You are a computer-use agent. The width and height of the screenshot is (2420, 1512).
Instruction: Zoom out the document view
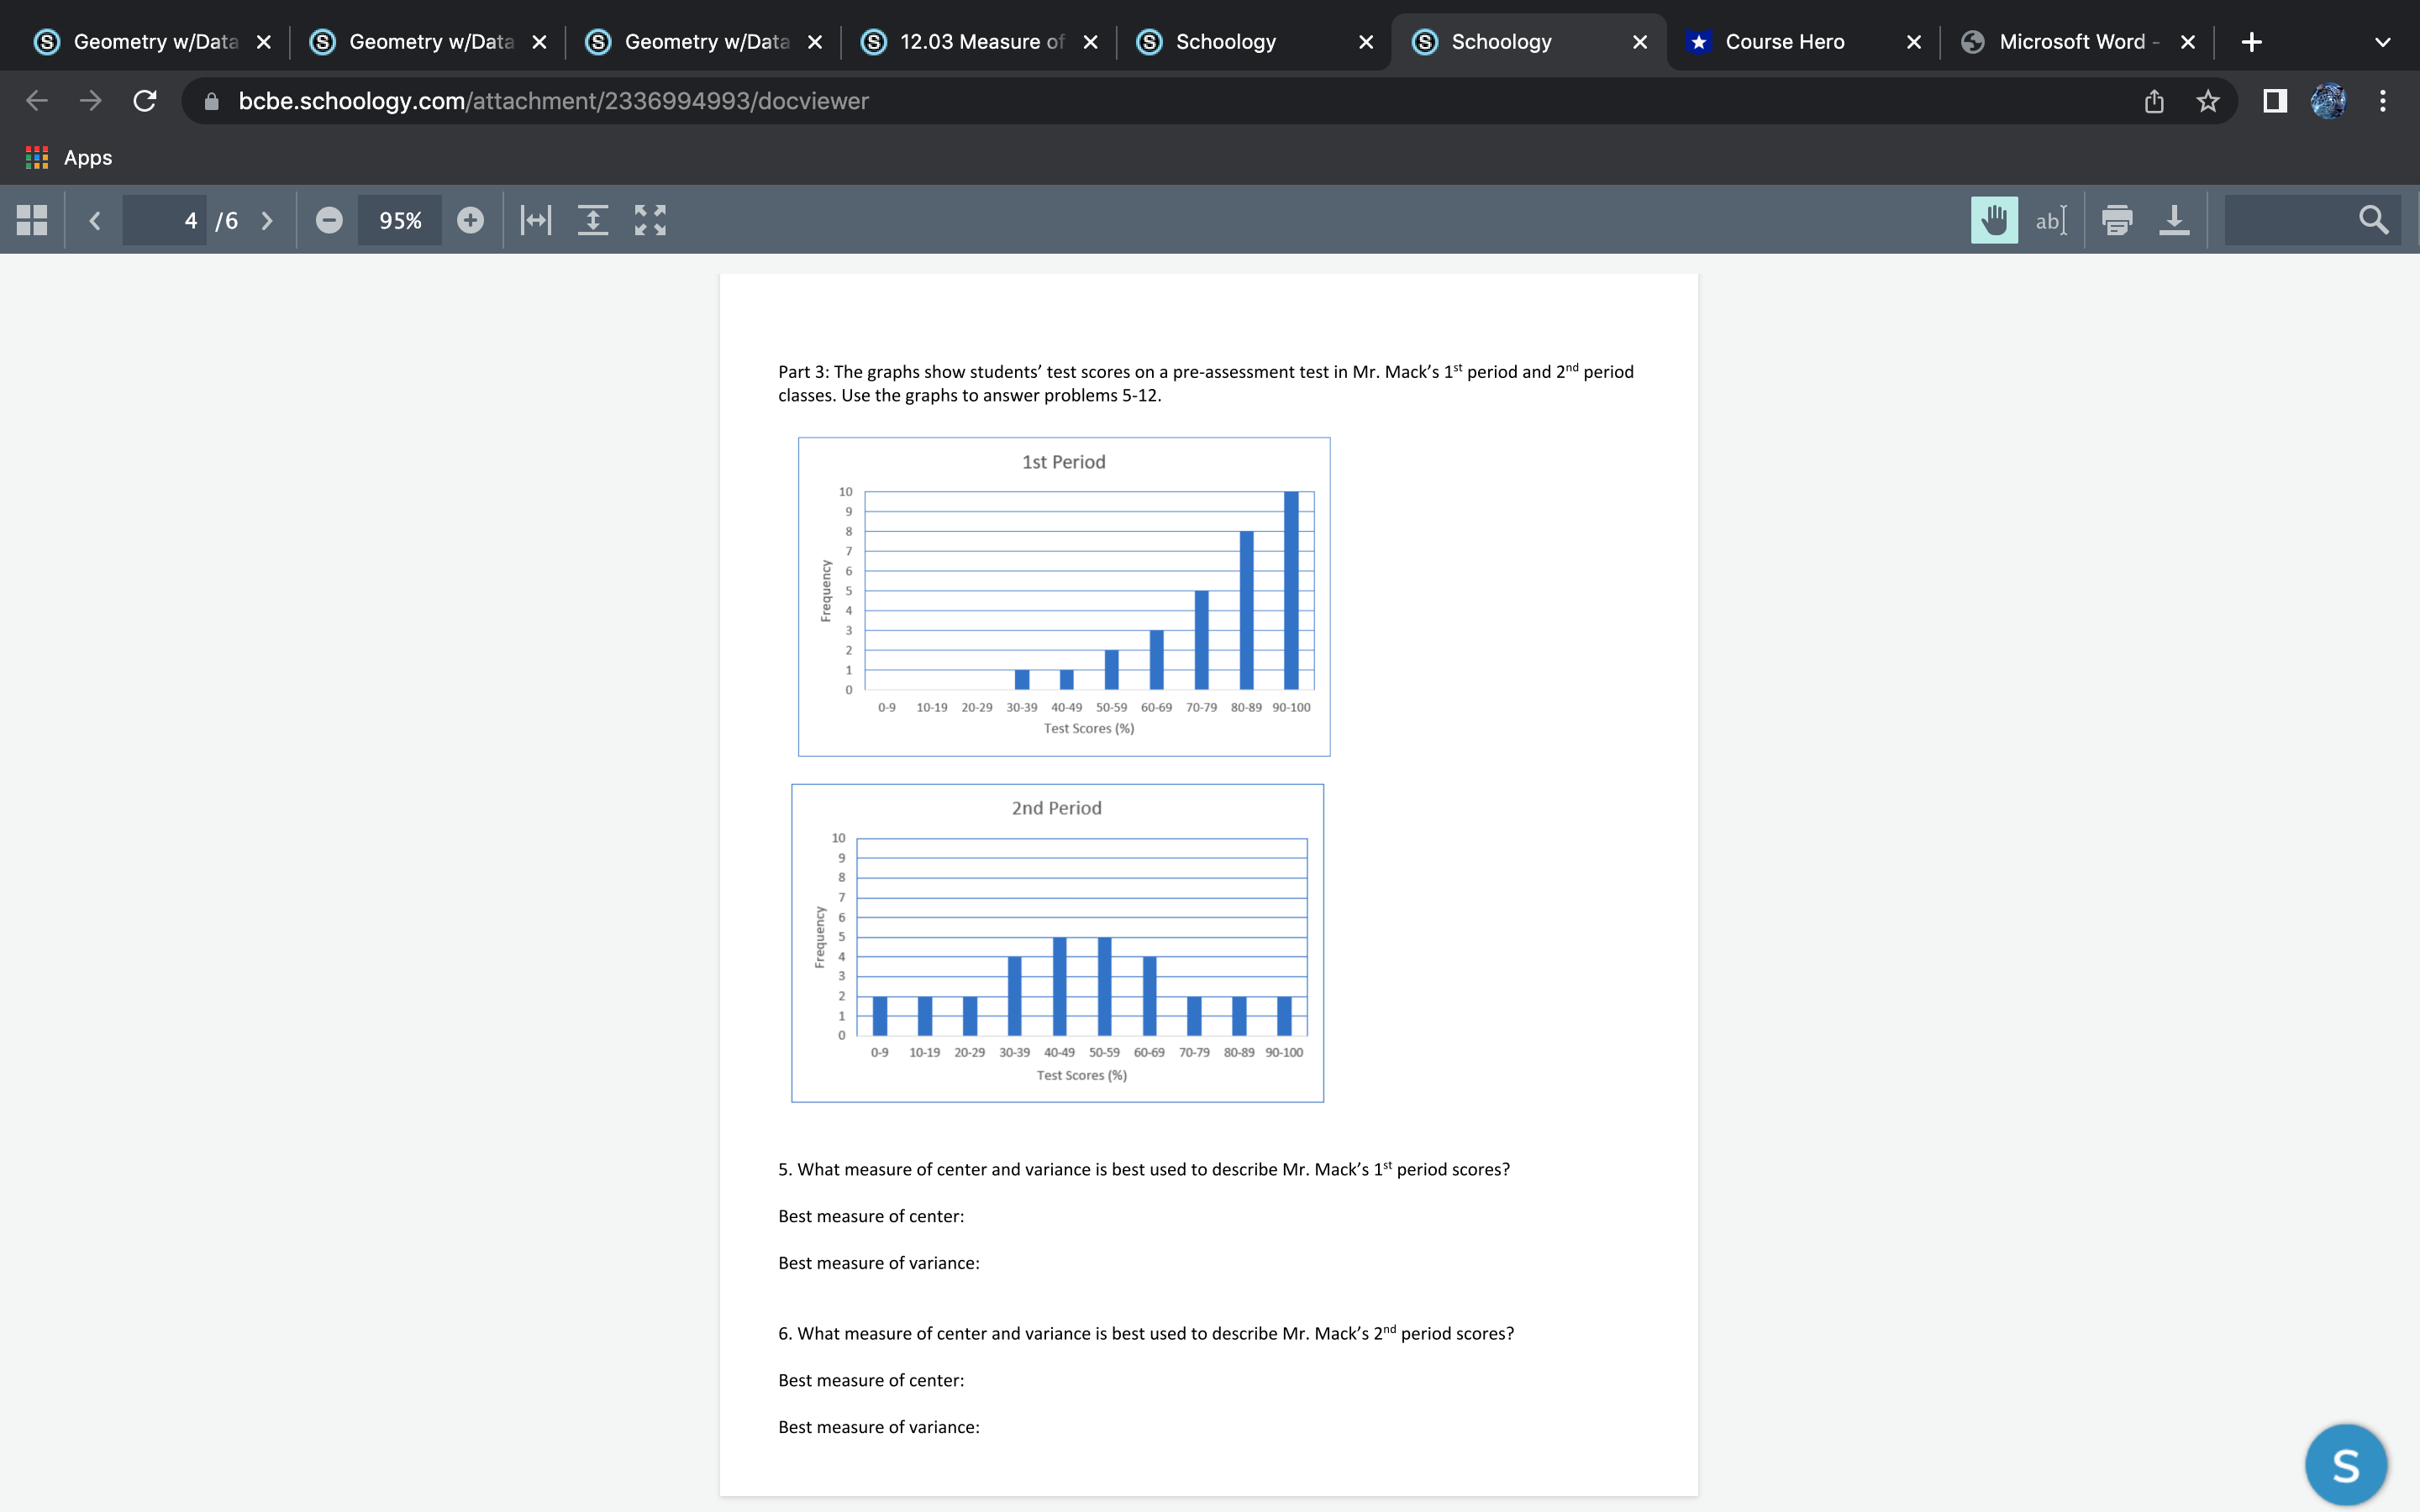329,220
